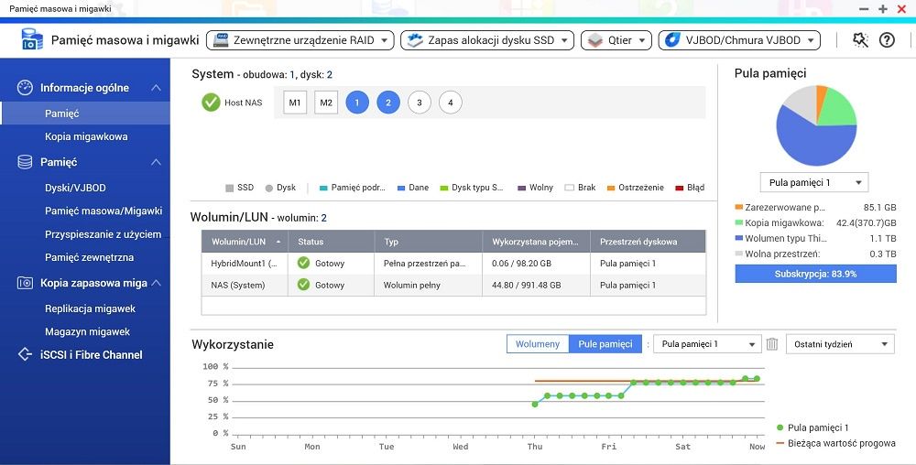Click the Subskrypcja: 83.9% bar
The image size is (916, 465).
pyautogui.click(x=815, y=274)
